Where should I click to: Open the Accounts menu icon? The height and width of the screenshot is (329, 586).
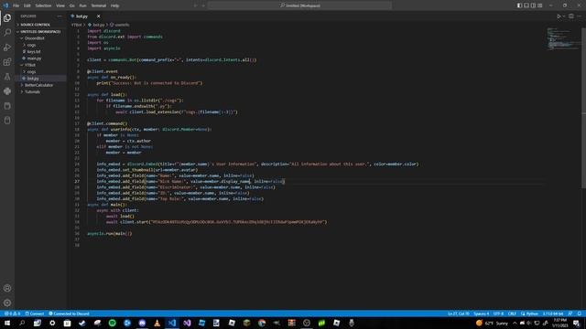7,289
